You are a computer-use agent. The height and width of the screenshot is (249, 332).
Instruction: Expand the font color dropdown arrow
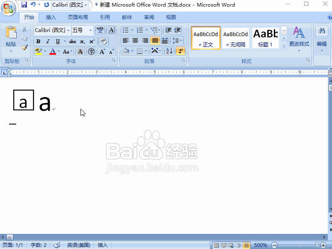(x=58, y=51)
